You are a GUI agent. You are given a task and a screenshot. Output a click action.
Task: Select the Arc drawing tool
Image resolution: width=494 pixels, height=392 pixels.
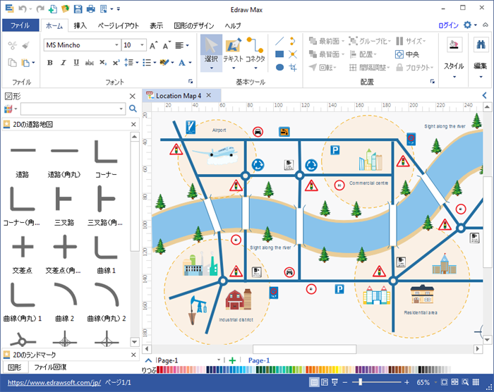coord(293,41)
